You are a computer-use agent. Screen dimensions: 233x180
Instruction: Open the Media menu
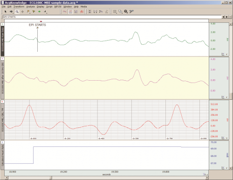click(83, 7)
